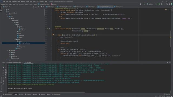The width and height of the screenshot is (173, 97).
Task: Open the Project view selector dropdown
Action: [x=6, y=7]
